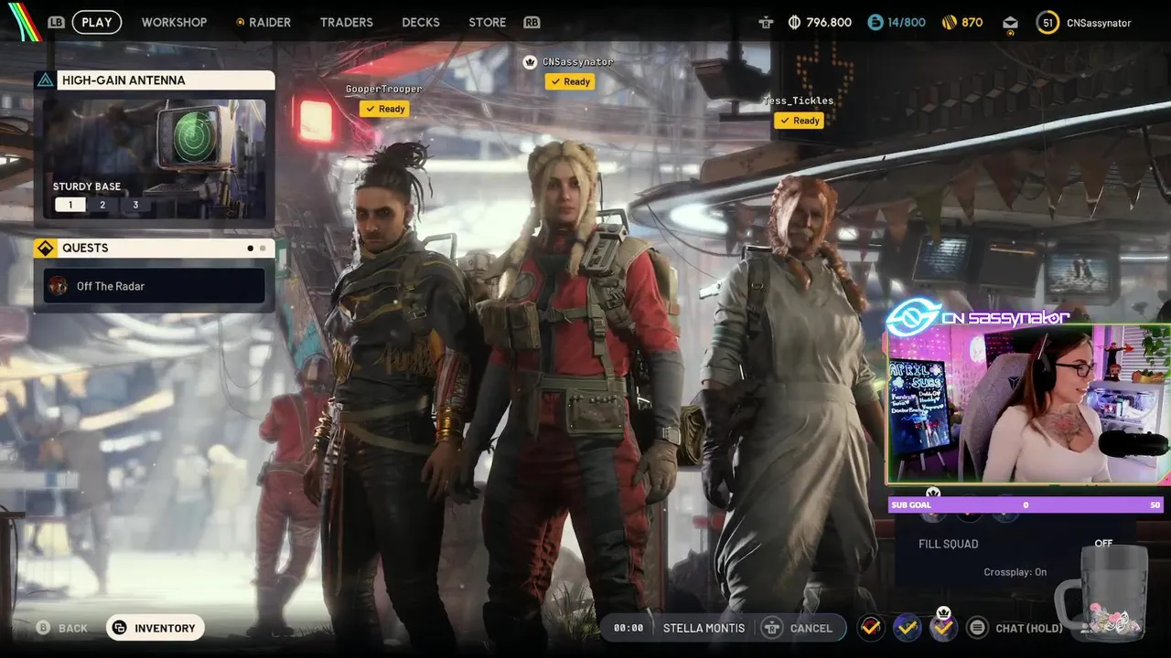Click the FILL SQUAD label
Image resolution: width=1171 pixels, height=658 pixels.
(x=949, y=544)
